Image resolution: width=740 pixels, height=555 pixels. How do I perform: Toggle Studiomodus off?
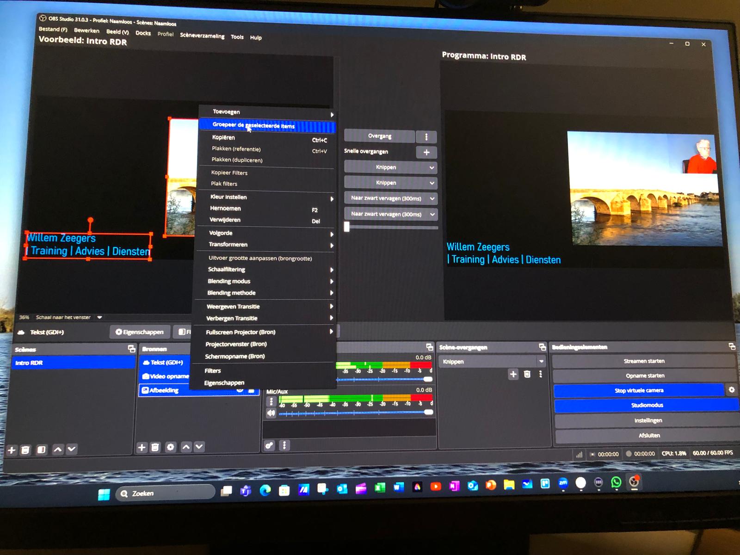pos(646,405)
